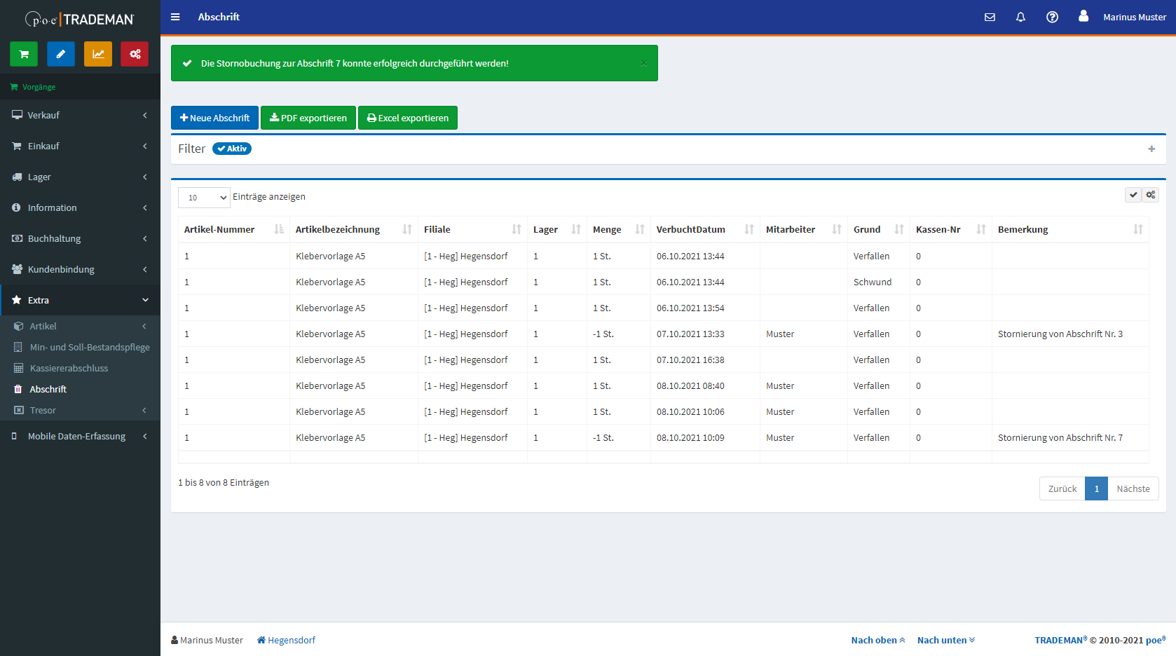The image size is (1176, 656).
Task: Open the orange chart statistics icon
Action: tap(98, 54)
